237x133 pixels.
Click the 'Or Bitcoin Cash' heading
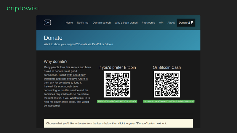point(167,67)
